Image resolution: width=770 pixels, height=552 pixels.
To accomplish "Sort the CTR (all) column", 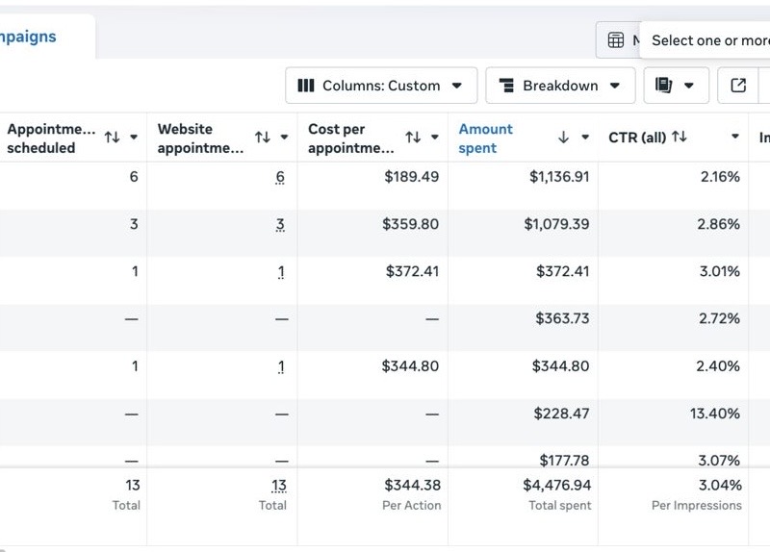I will tap(680, 137).
